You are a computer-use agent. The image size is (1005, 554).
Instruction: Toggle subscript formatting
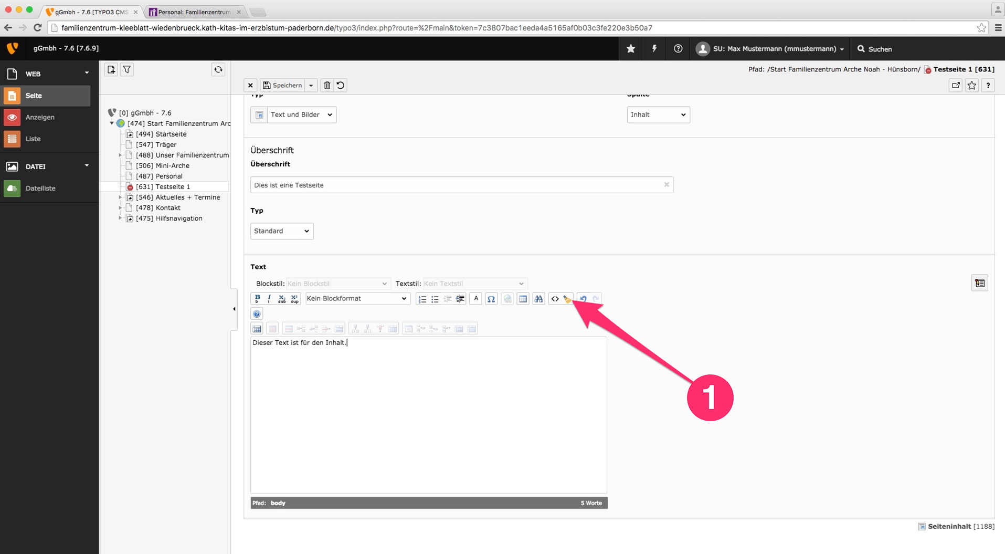[x=282, y=299]
